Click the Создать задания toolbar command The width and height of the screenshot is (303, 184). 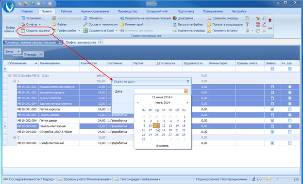tap(35, 31)
